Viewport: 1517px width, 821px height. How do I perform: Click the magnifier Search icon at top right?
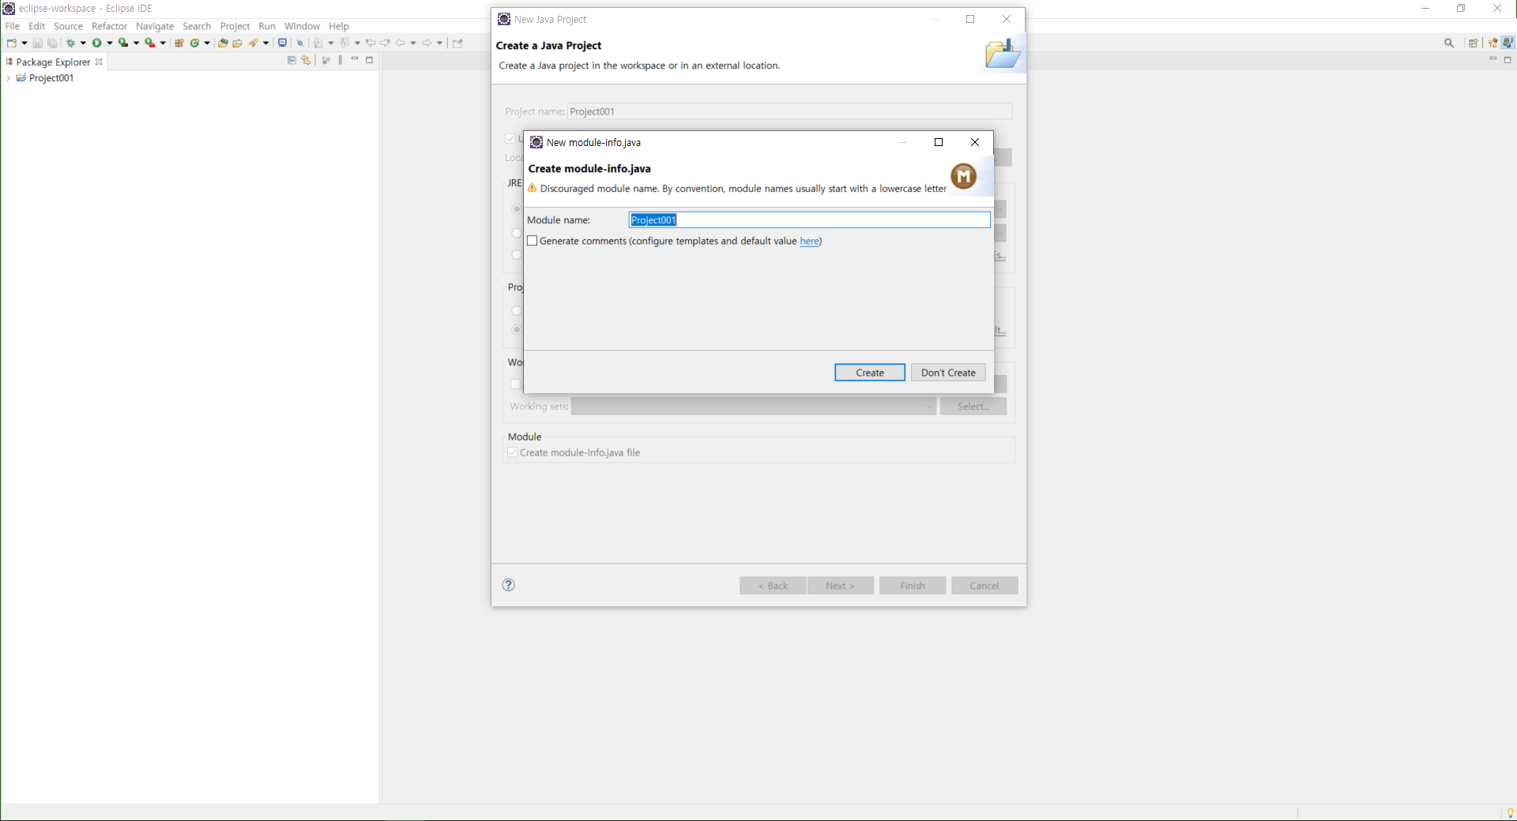point(1449,43)
